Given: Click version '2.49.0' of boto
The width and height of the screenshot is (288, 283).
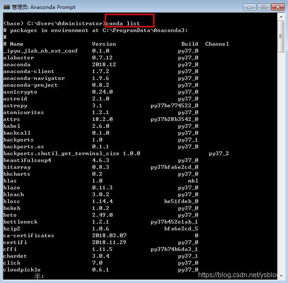Looking at the screenshot, I should pyautogui.click(x=102, y=215).
